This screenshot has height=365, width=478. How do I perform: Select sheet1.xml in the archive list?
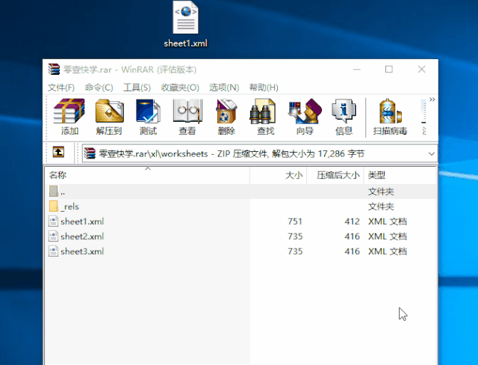pos(240,221)
